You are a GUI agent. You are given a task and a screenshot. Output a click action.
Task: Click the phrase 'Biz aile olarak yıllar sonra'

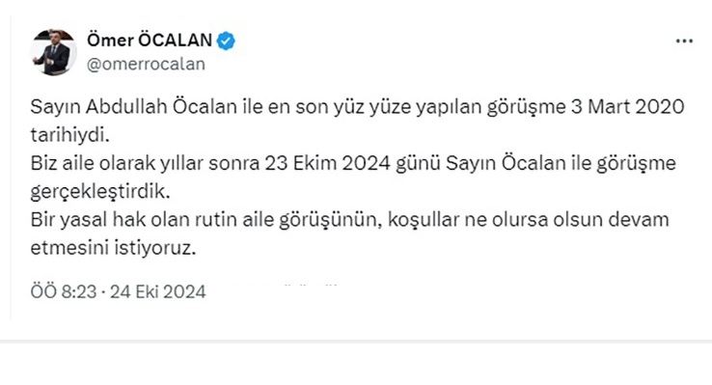(x=145, y=163)
